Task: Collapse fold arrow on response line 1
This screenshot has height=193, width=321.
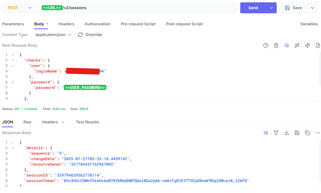Action: tap(13, 143)
